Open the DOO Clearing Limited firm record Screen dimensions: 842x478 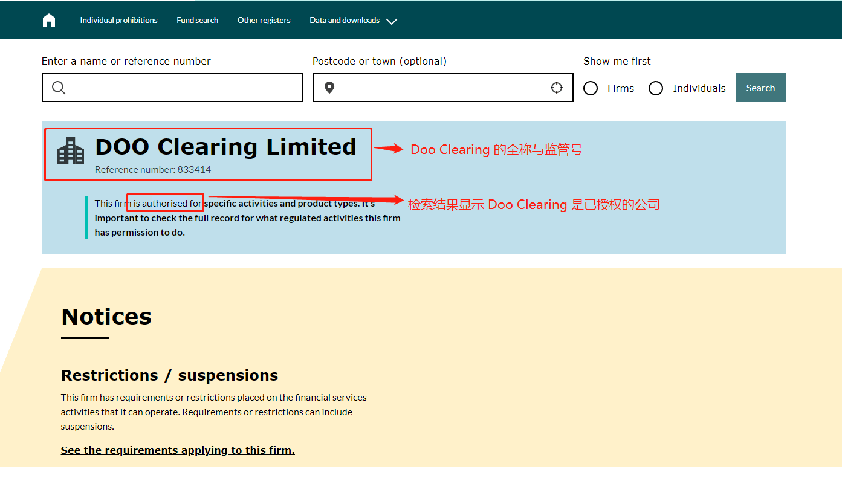tap(225, 146)
